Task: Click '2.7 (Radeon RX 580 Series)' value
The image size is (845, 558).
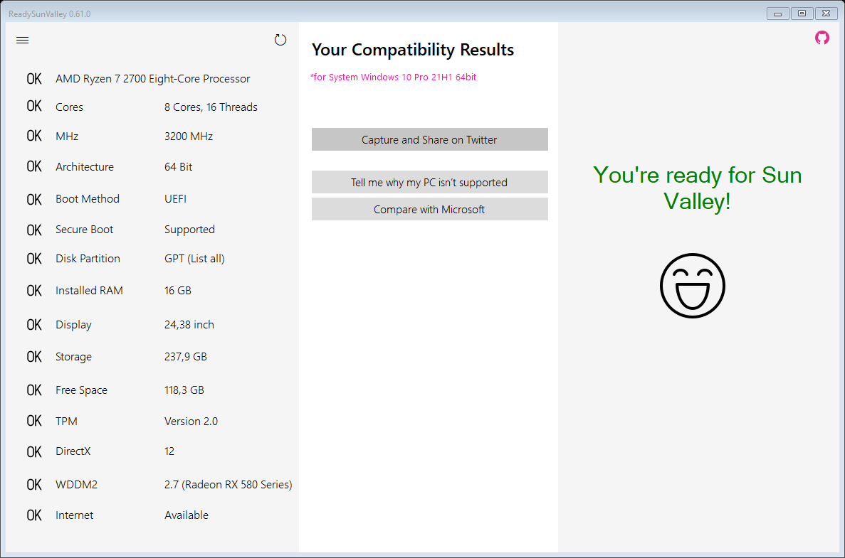Action: 228,485
